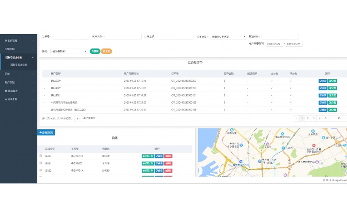
Task: Click the highlighted sub-item in the expanded sidebar menu
Action: [x=19, y=65]
